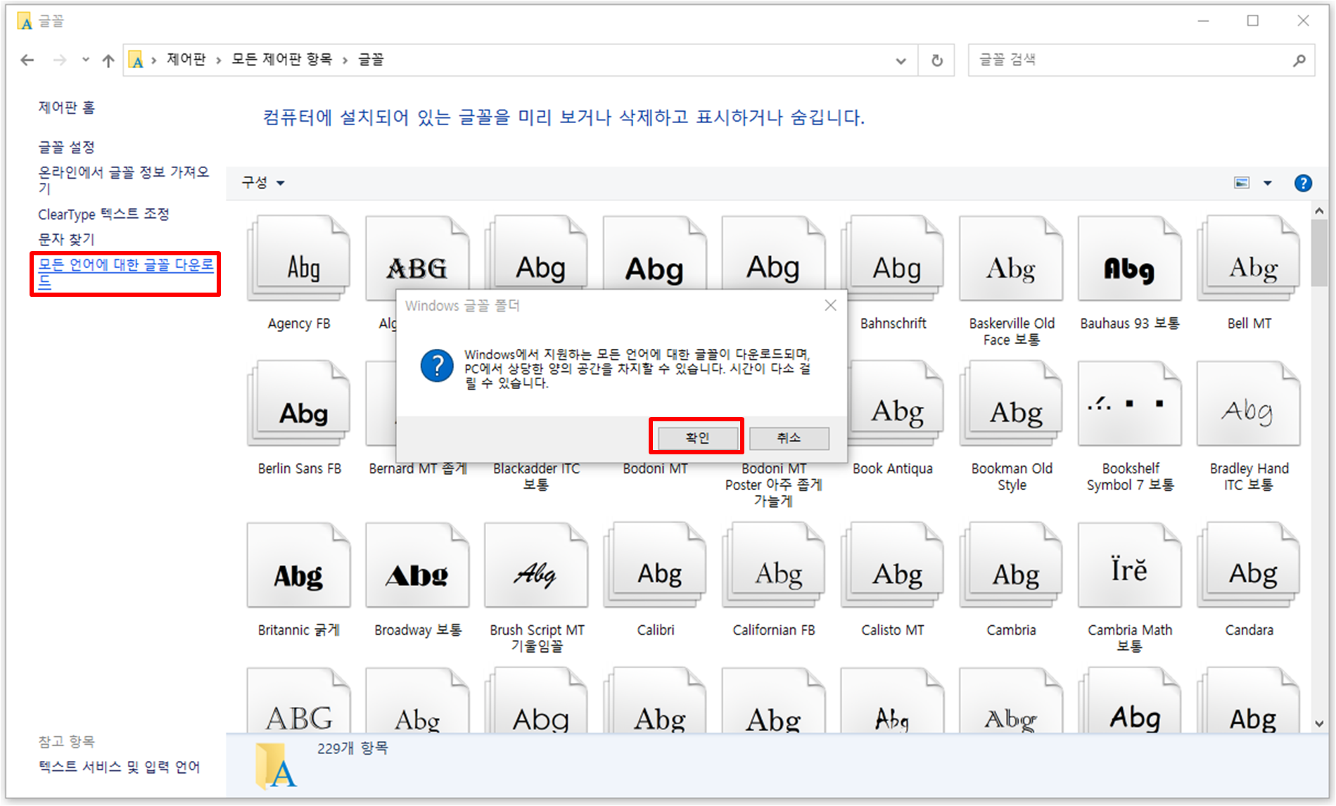Screen dimensions: 1336x806
Task: Click 확인 in the dialog
Action: click(x=697, y=438)
